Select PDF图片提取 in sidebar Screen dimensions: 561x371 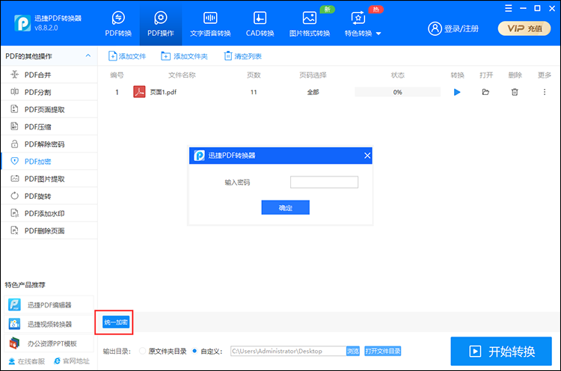[x=49, y=179]
